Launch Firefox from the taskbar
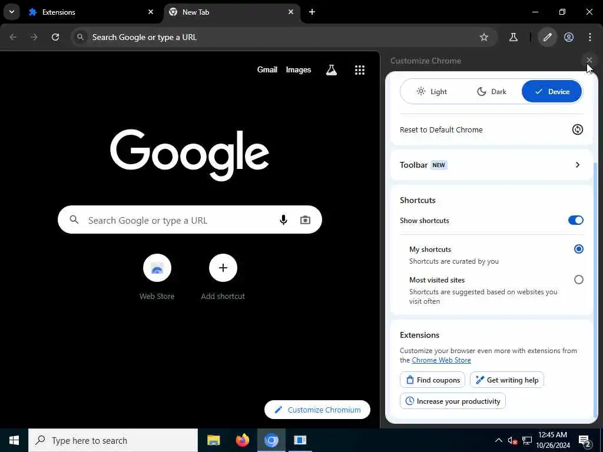The image size is (603, 452). pos(242,440)
